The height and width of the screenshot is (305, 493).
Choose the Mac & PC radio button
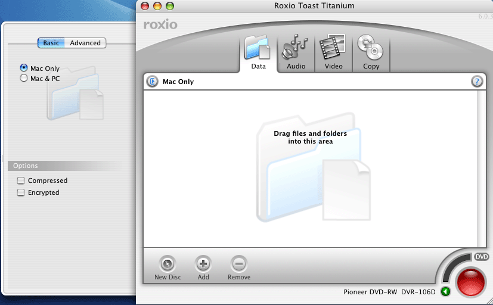[x=24, y=78]
